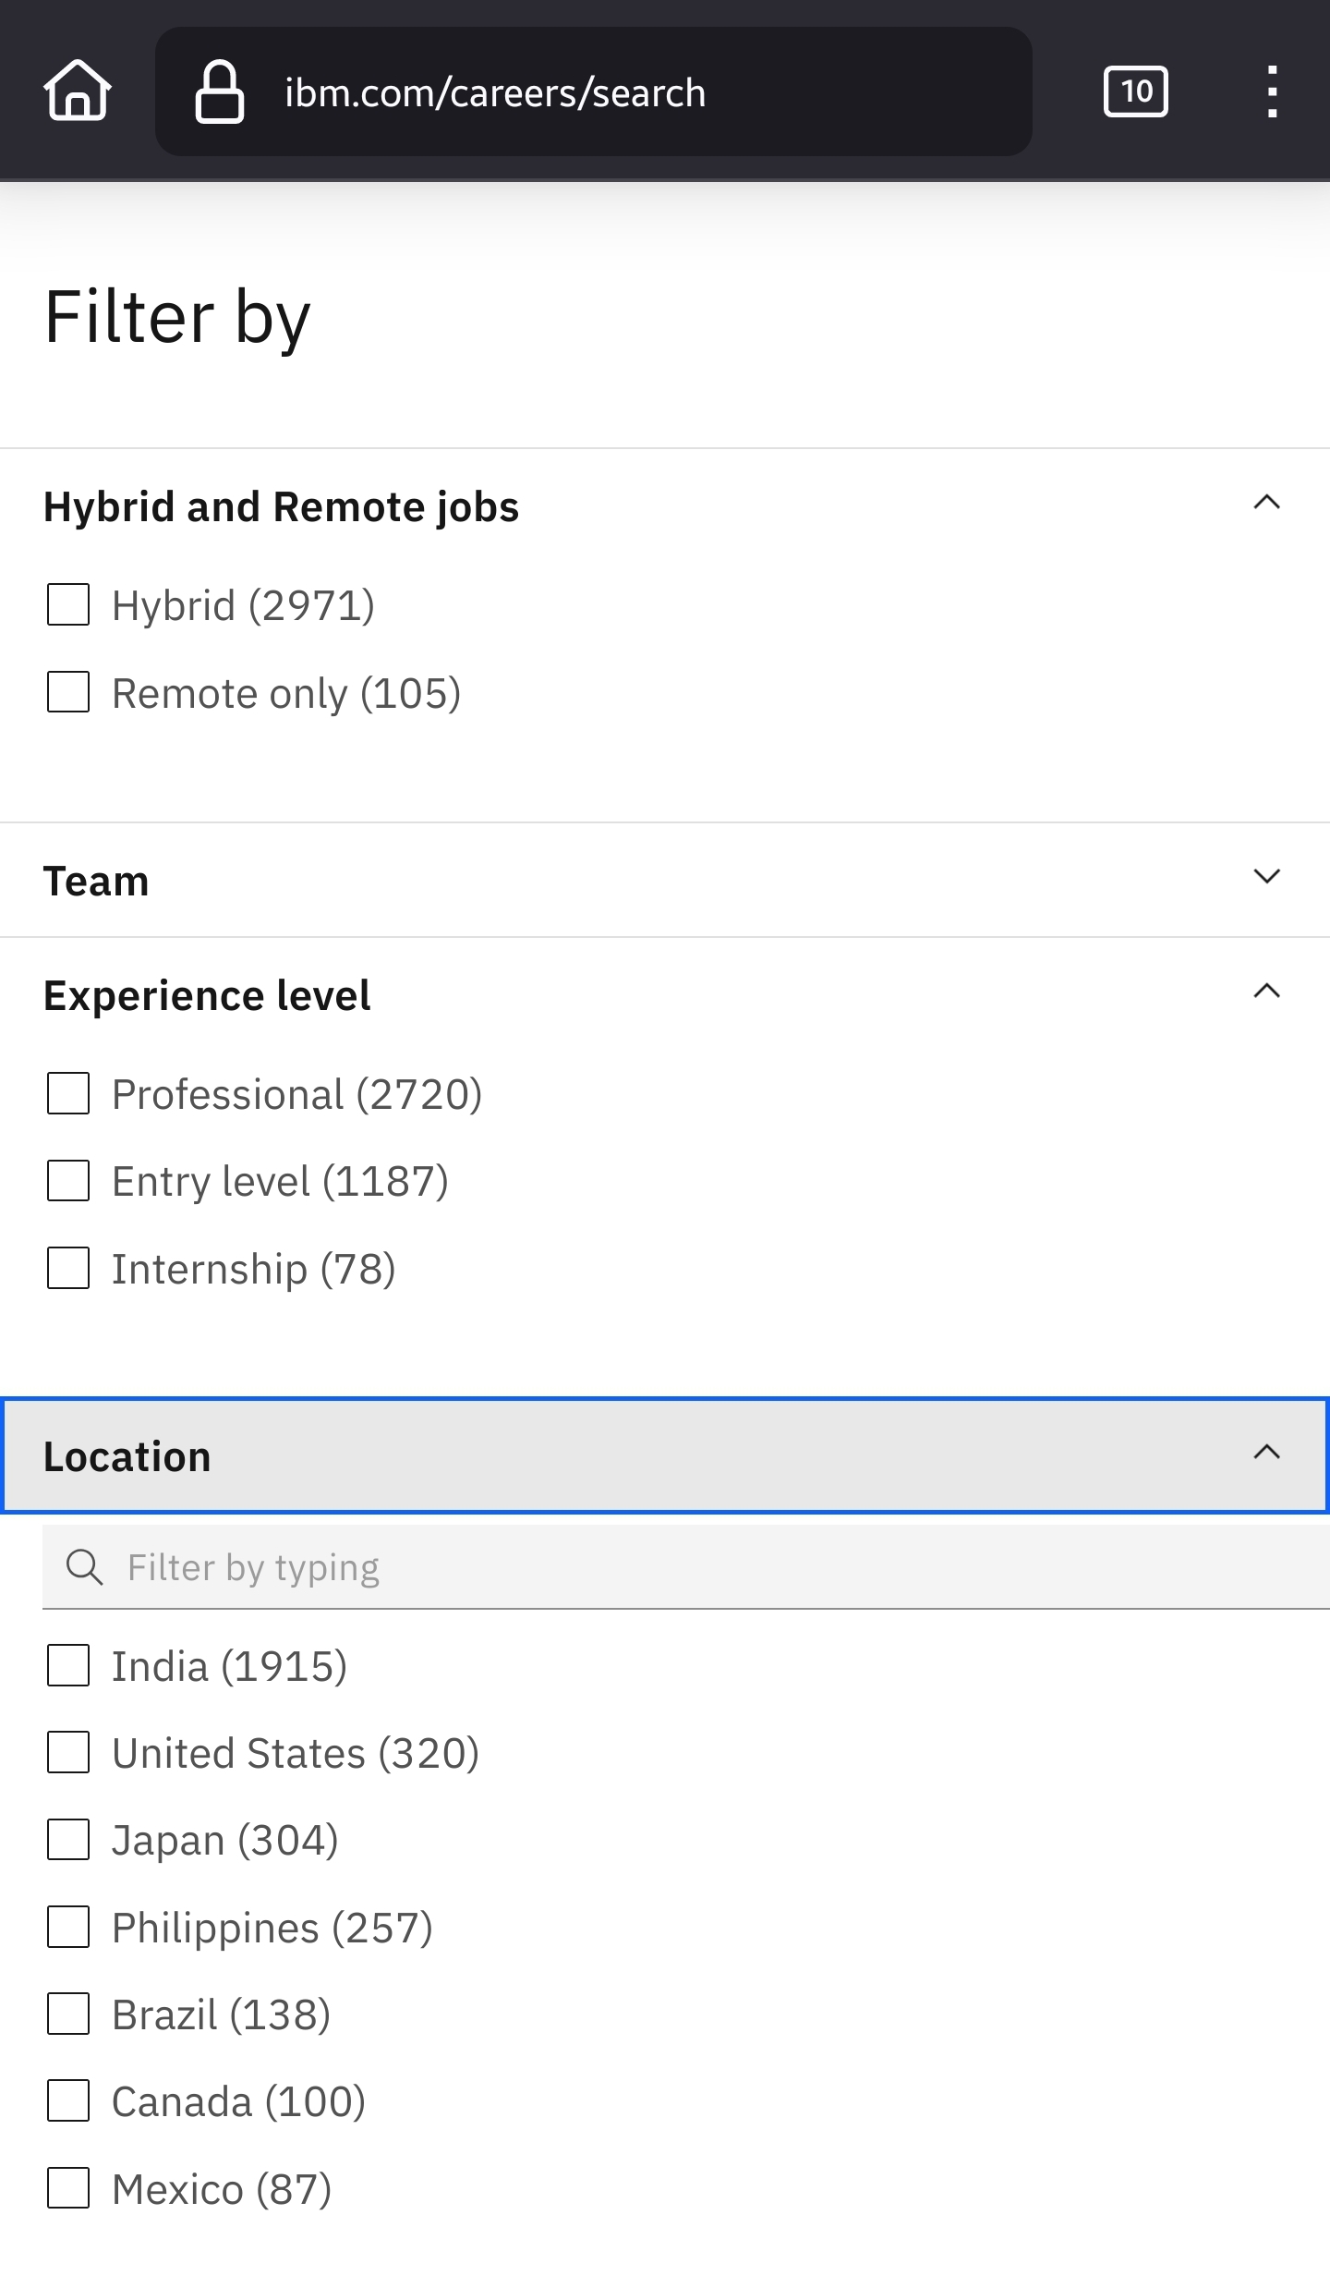The image size is (1330, 2288).
Task: Tap the lock site-security icon
Action: click(x=220, y=91)
